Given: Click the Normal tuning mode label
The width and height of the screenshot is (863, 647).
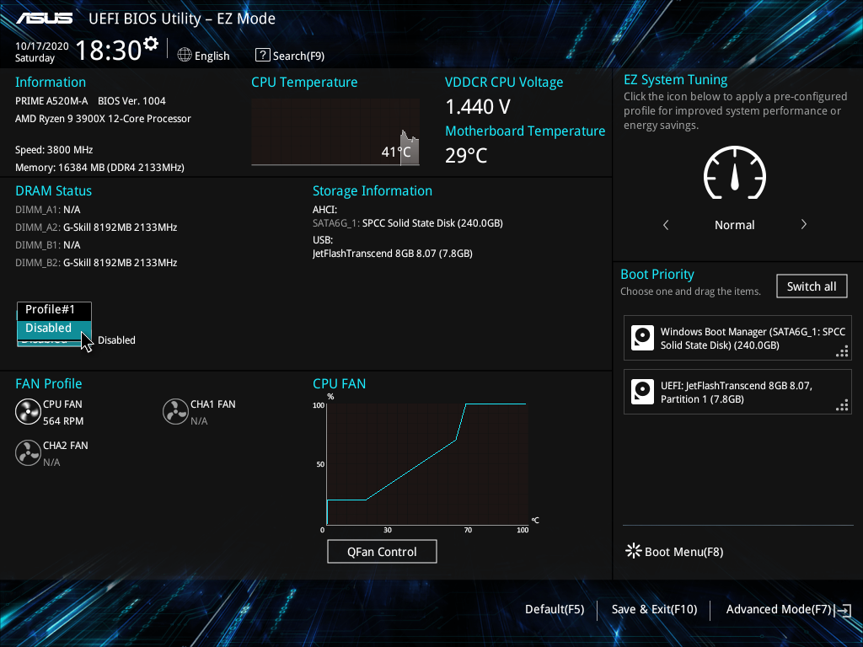Looking at the screenshot, I should coord(735,224).
